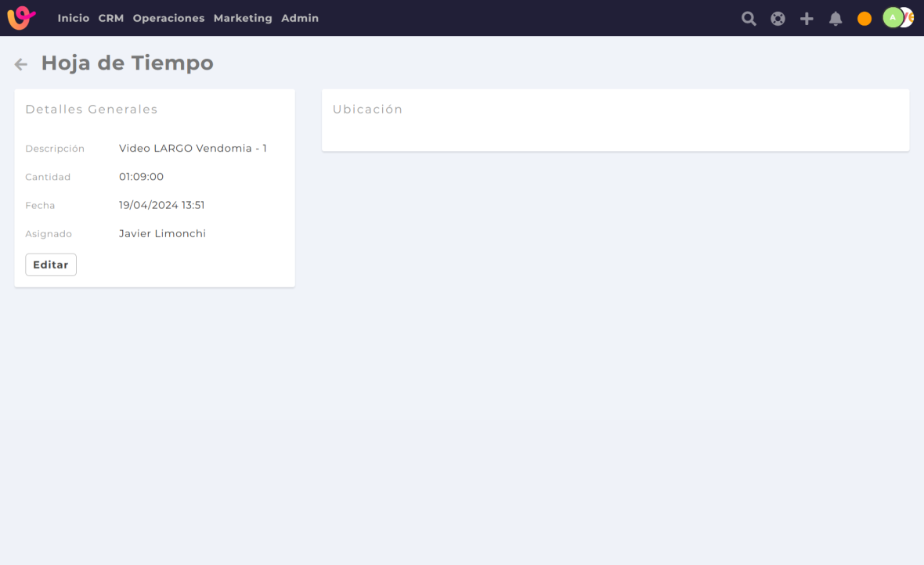Go back using the left arrow
924x565 pixels.
[x=21, y=64]
